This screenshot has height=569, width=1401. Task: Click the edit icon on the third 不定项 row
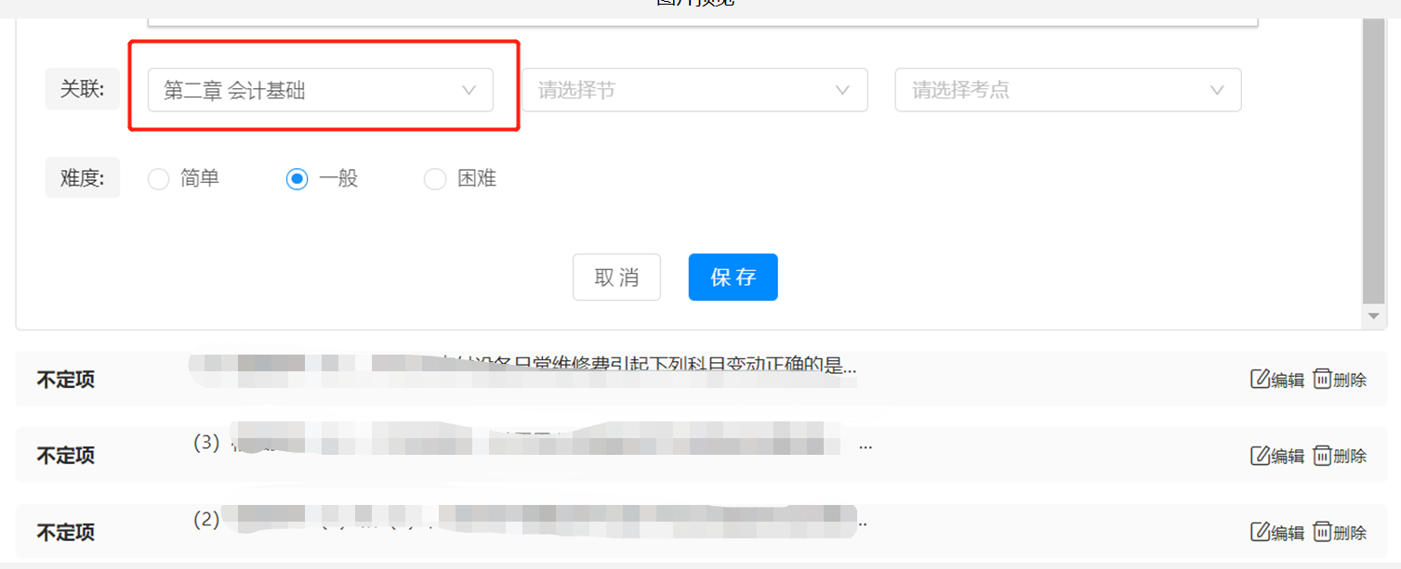click(1261, 532)
